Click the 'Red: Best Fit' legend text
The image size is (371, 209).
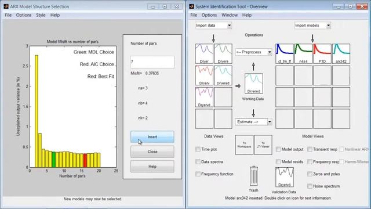coord(100,77)
